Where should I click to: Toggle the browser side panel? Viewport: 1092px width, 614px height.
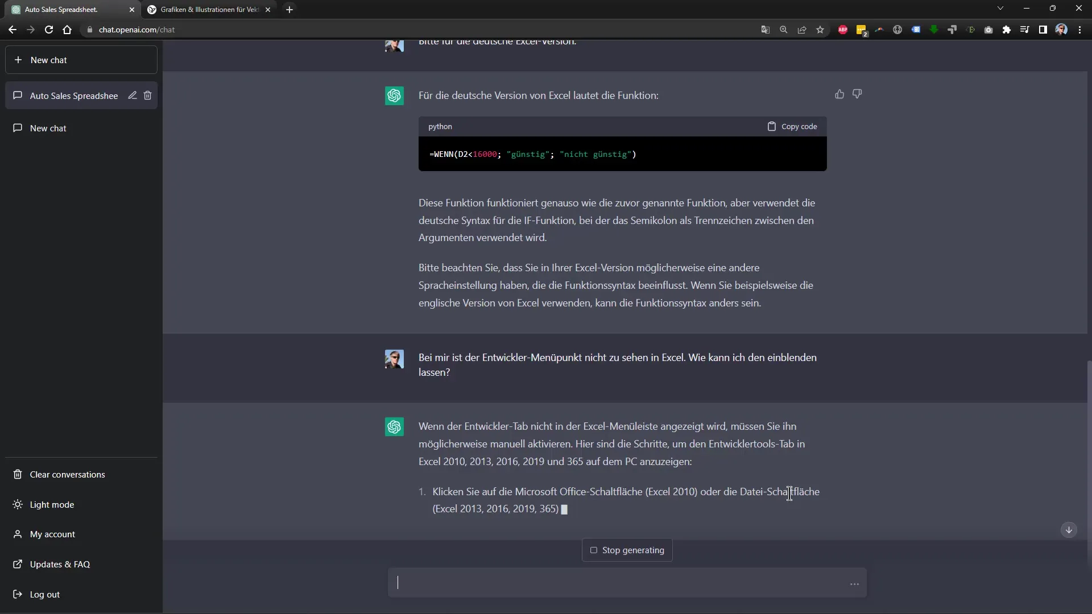[1043, 30]
